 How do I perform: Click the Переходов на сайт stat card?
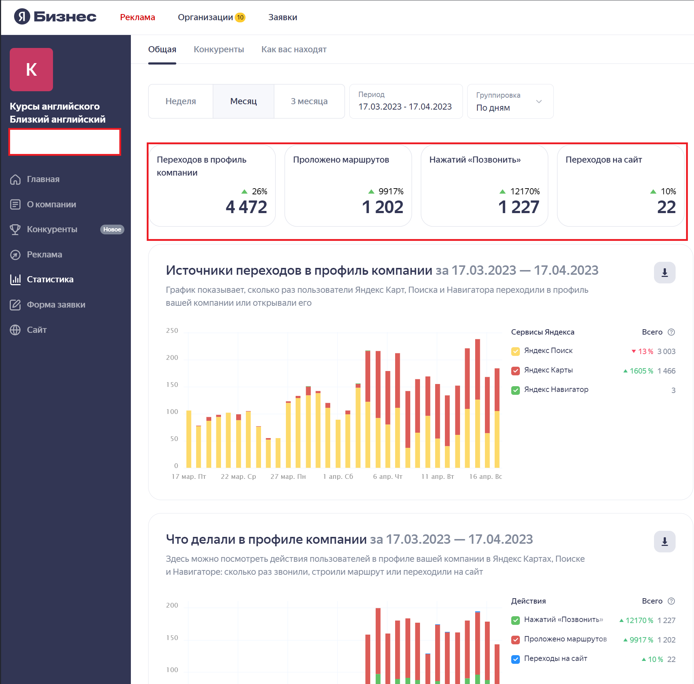coord(620,186)
